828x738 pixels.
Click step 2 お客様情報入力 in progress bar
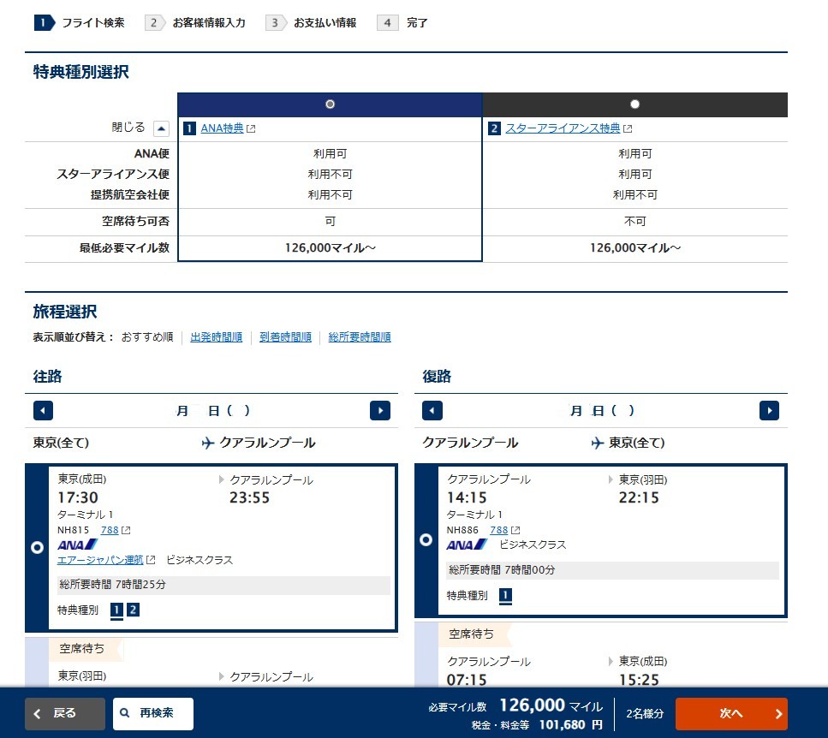click(195, 23)
